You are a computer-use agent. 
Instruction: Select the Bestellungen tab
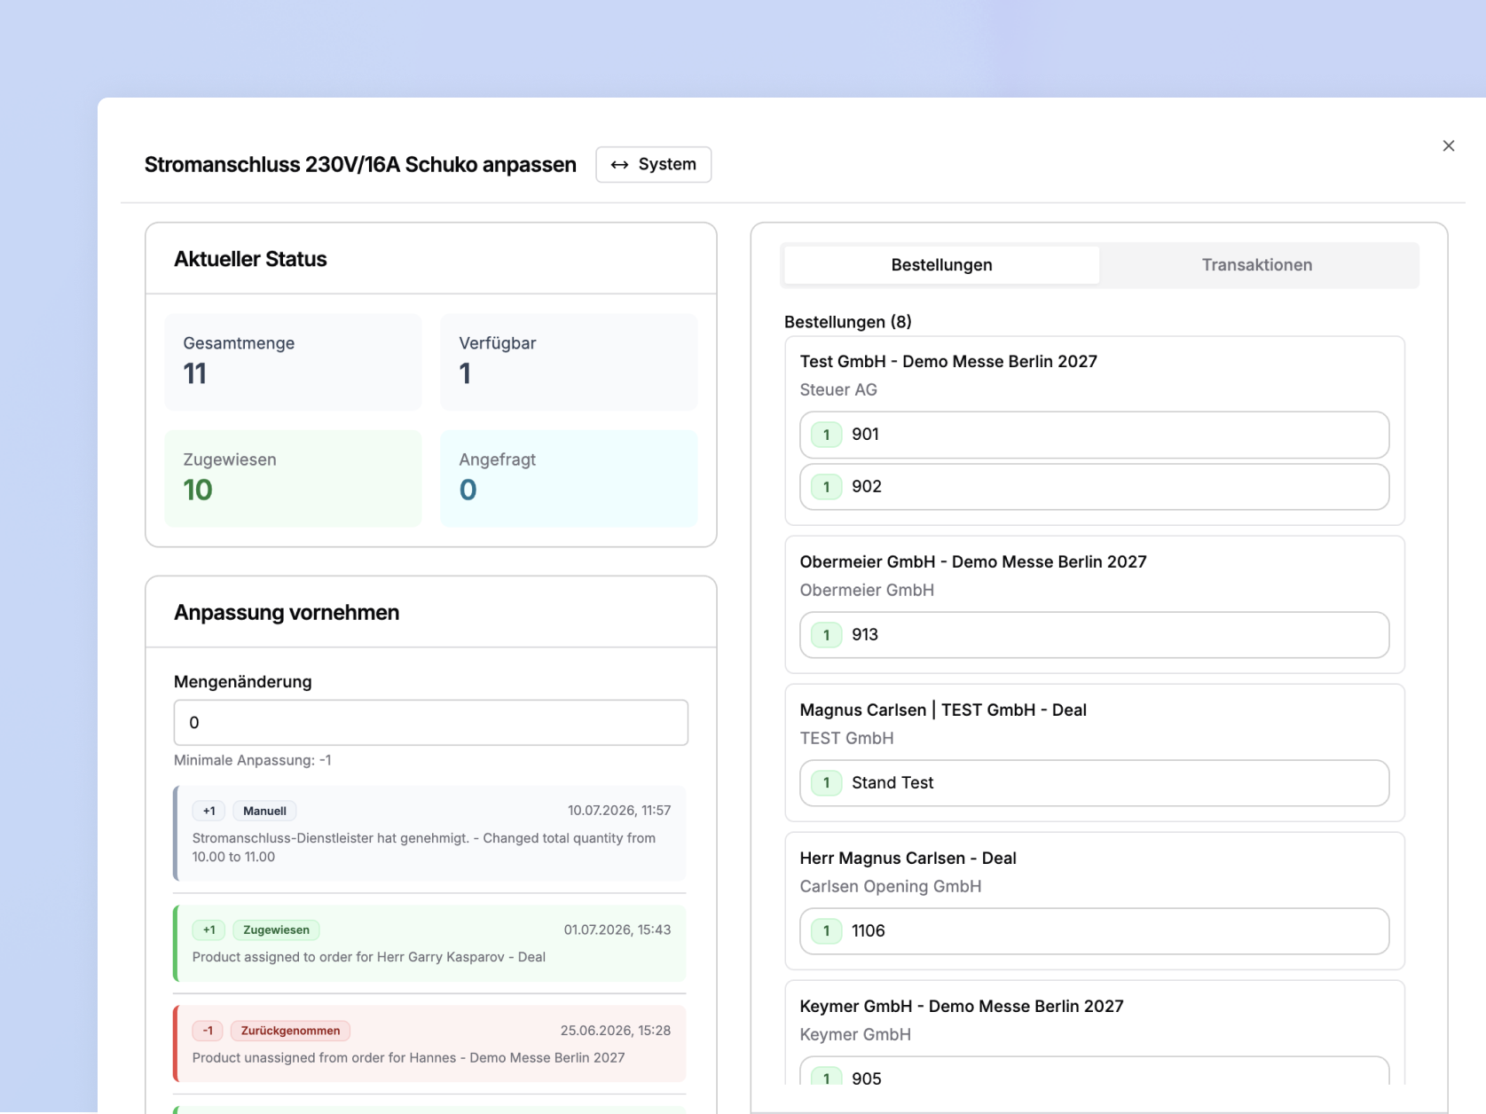point(941,265)
